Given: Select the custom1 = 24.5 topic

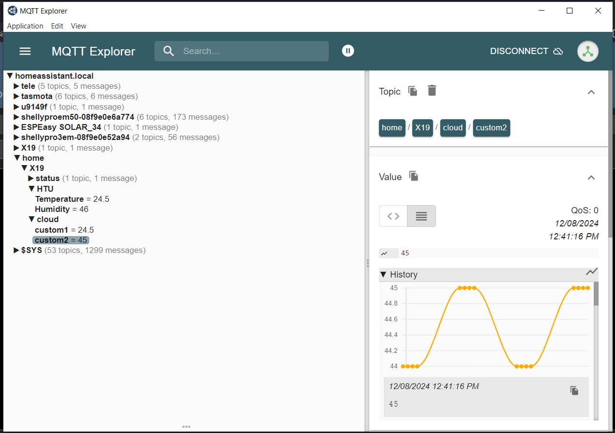Looking at the screenshot, I should point(64,230).
